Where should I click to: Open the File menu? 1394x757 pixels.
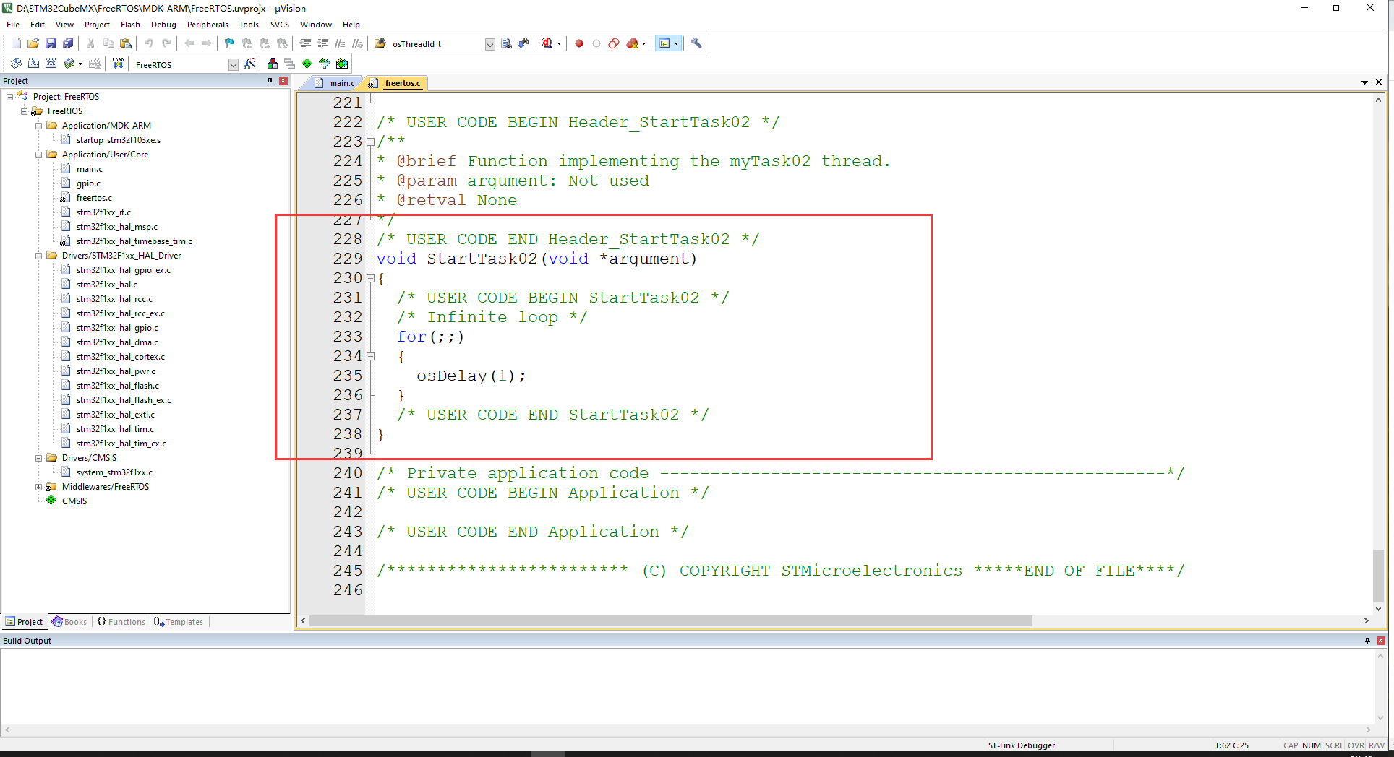(x=13, y=25)
